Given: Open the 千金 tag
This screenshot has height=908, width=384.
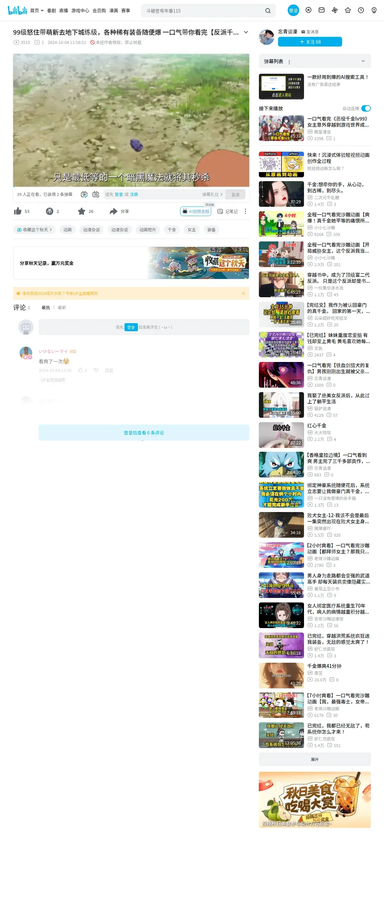Looking at the screenshot, I should coord(172,230).
